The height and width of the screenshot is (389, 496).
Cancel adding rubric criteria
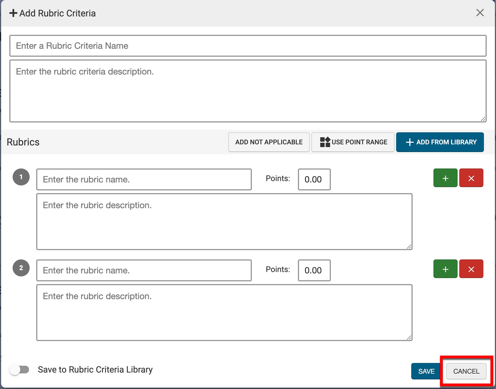(466, 371)
